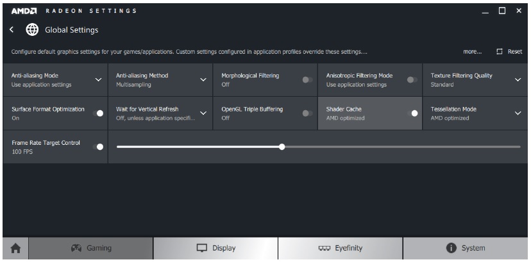The width and height of the screenshot is (531, 262).
Task: Click the gamepad icon on Gaming tab
Action: click(x=76, y=248)
